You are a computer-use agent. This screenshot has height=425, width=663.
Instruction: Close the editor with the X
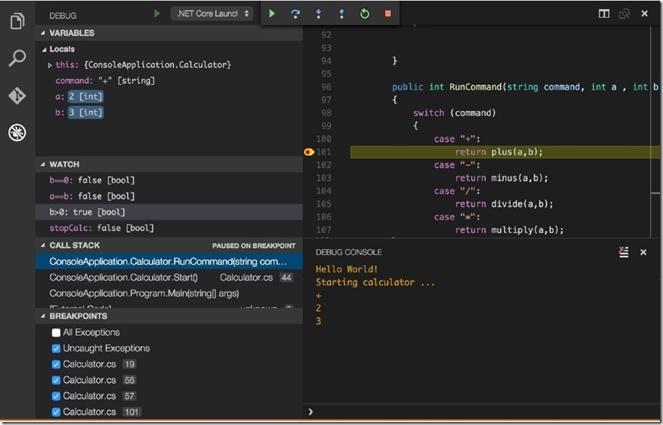(644, 14)
